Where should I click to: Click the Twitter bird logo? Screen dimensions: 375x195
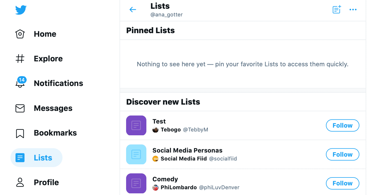click(x=21, y=10)
